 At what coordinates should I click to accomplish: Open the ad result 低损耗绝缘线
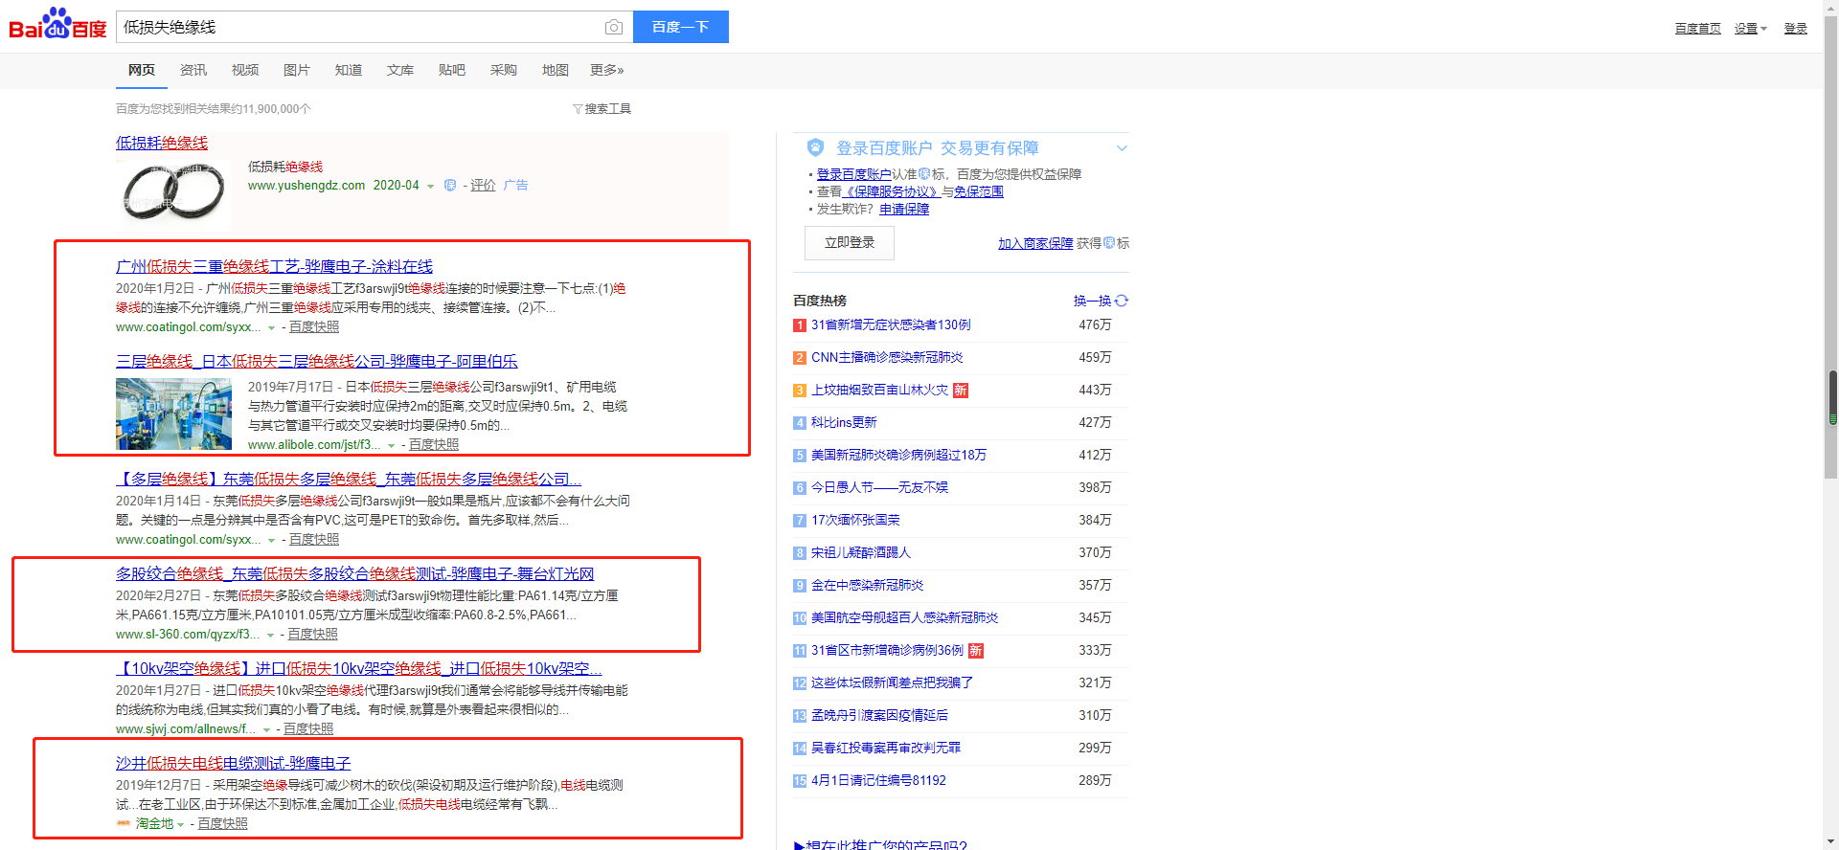tap(162, 143)
